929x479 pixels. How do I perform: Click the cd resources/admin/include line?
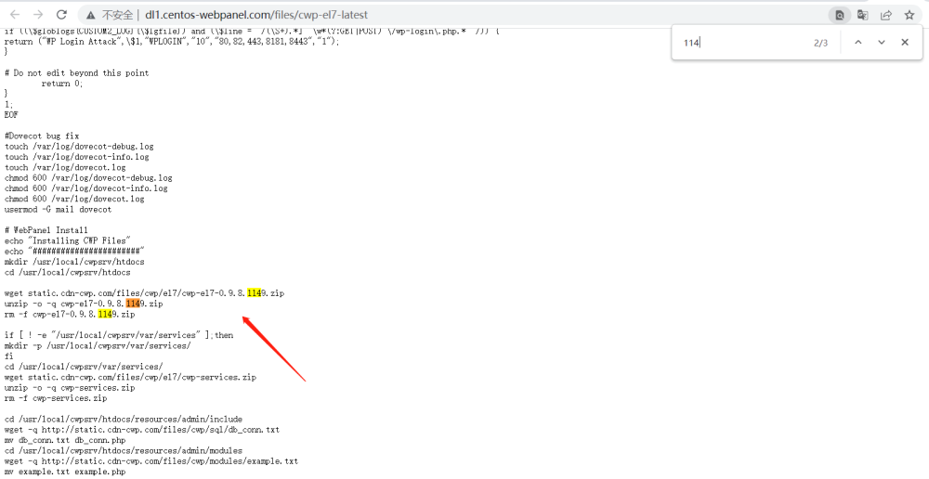pyautogui.click(x=124, y=420)
